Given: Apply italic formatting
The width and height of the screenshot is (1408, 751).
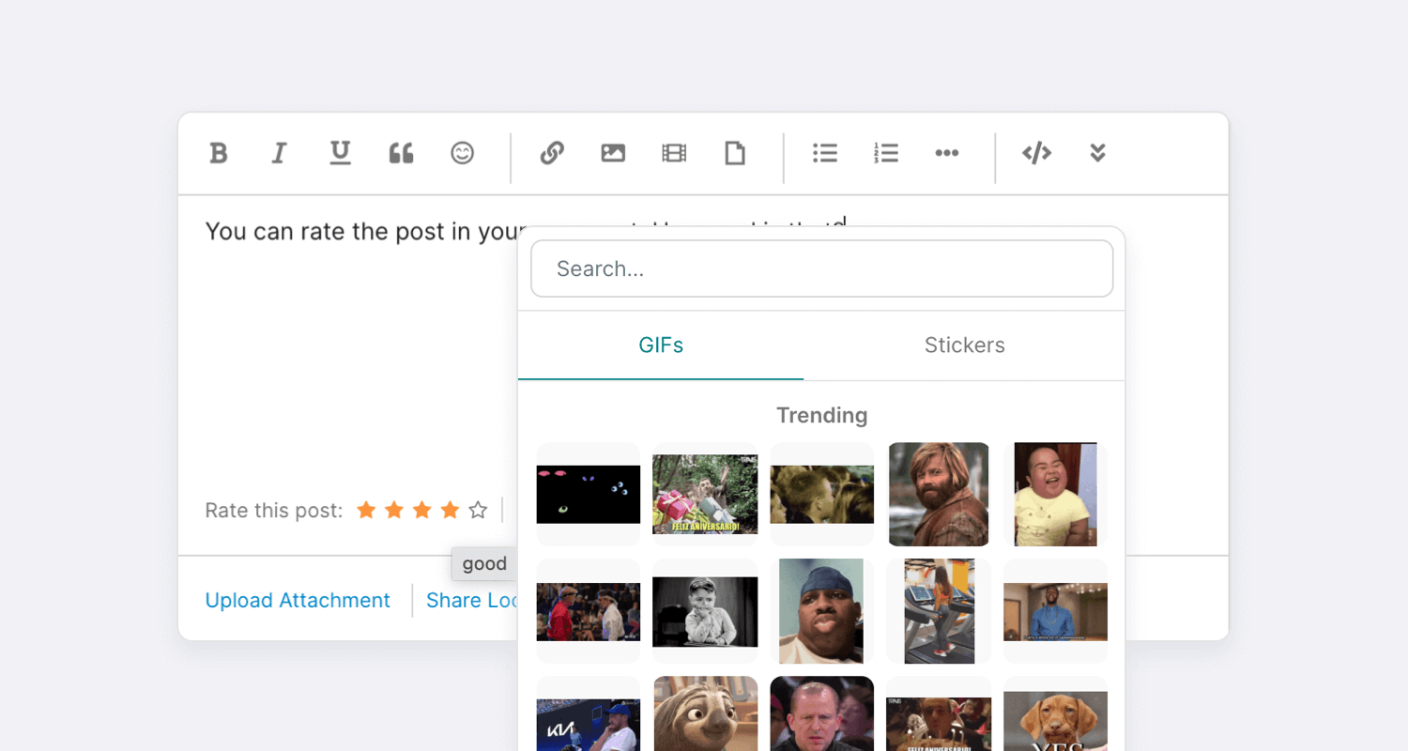Looking at the screenshot, I should point(279,153).
